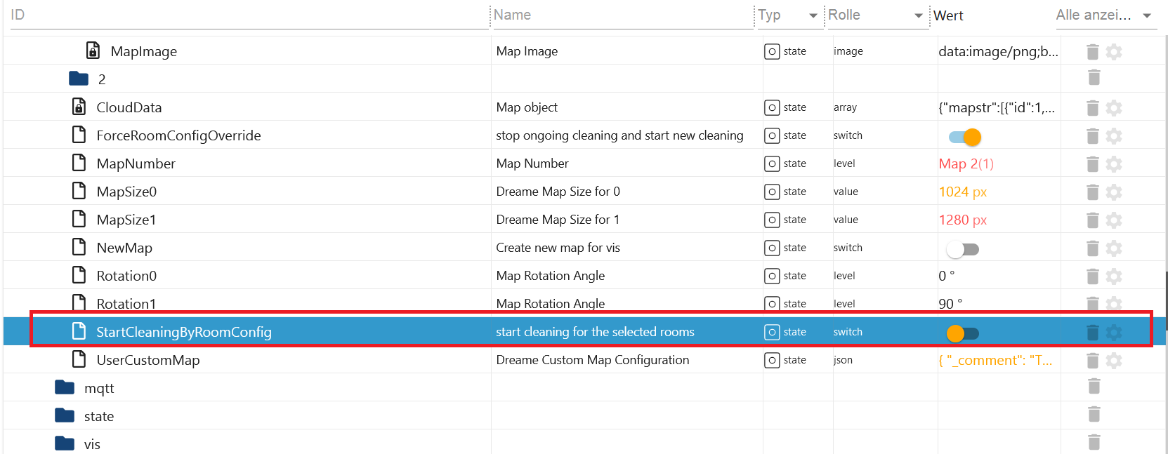This screenshot has height=454, width=1168.
Task: Delete the MapImage state with trash icon
Action: pos(1092,51)
